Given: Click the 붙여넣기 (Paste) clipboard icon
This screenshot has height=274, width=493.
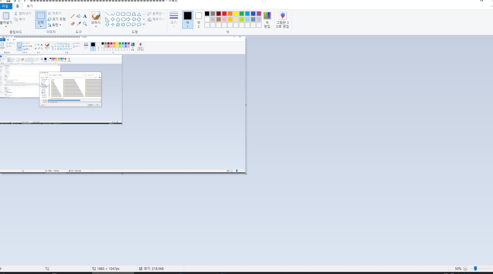Looking at the screenshot, I should click(6, 16).
